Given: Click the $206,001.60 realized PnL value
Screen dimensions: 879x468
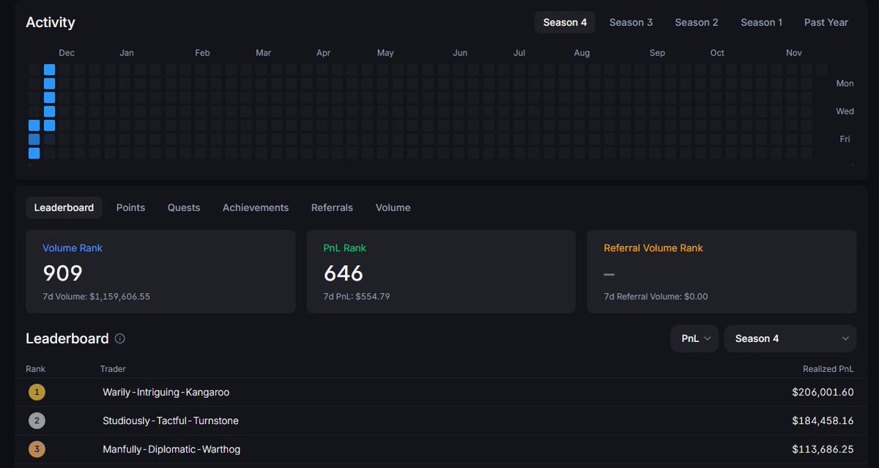Looking at the screenshot, I should [823, 392].
